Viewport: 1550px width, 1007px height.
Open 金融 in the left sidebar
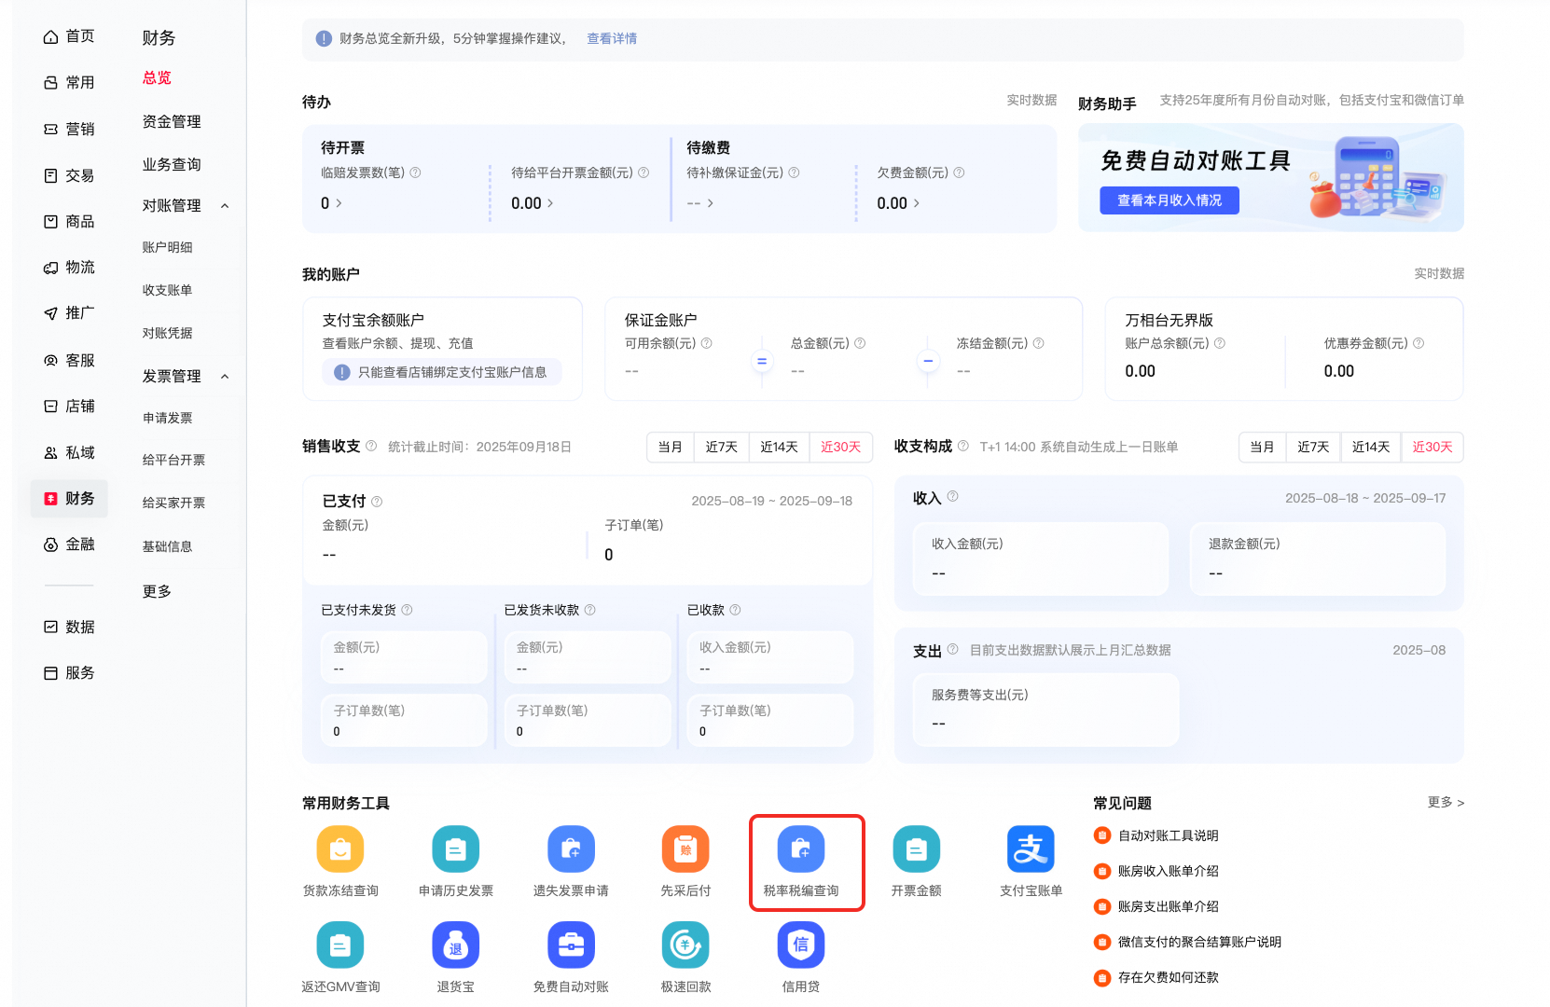(69, 545)
